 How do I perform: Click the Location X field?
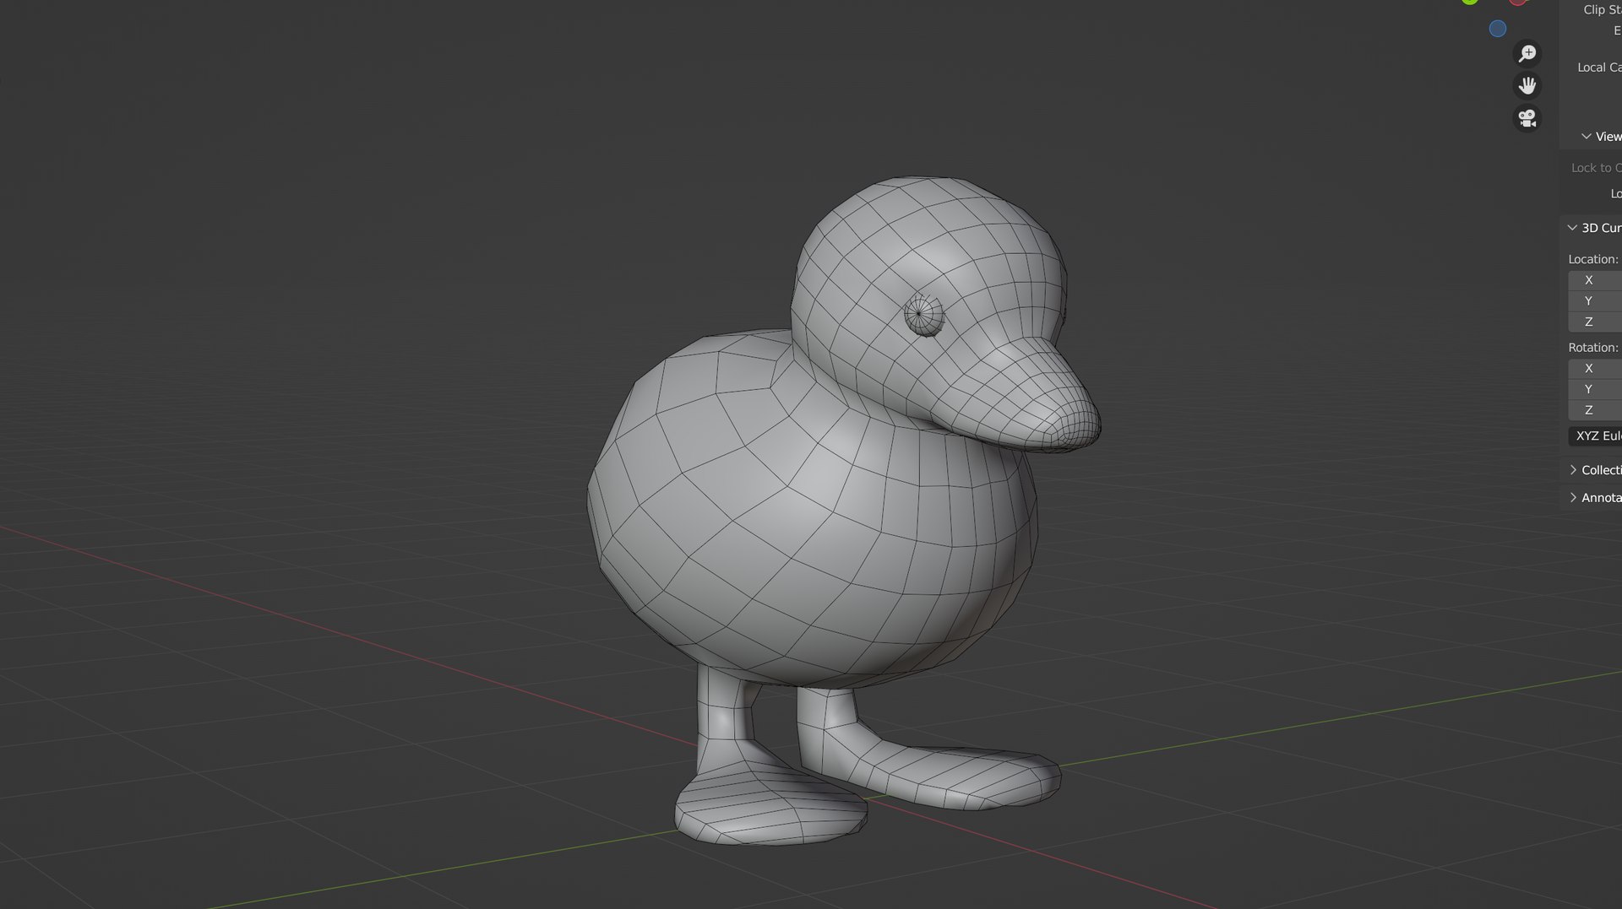(1595, 280)
